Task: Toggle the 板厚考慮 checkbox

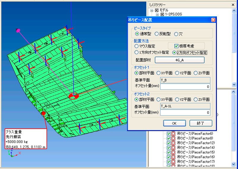Action: point(176,46)
